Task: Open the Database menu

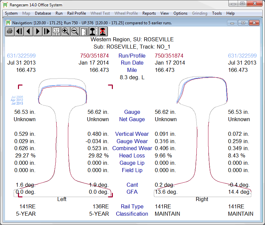Action: tap(43, 13)
